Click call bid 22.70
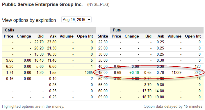Viewport: 205px width, 110px height. point(39,42)
